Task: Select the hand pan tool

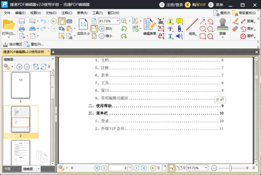Action: [x=62, y=21]
